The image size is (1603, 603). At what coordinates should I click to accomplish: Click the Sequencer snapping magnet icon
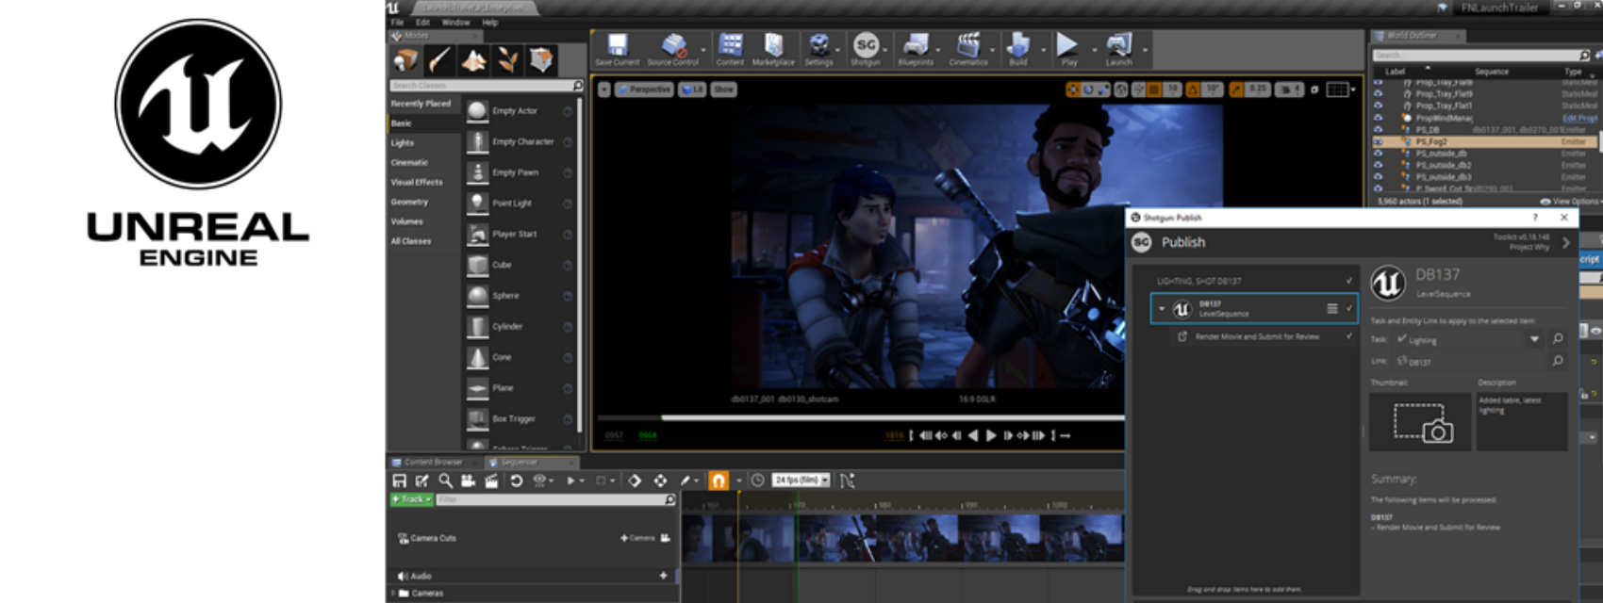point(719,481)
